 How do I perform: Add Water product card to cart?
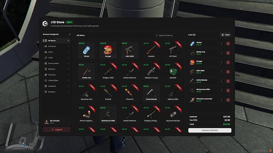coord(87,50)
